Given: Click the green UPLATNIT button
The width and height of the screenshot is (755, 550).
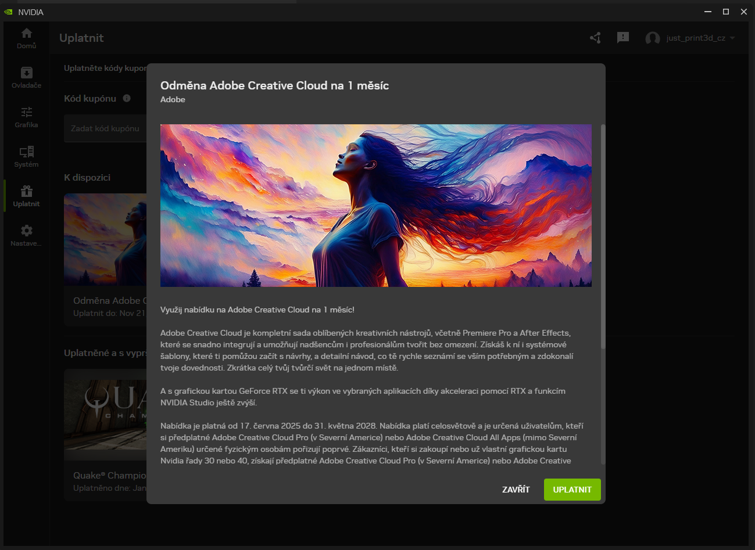Looking at the screenshot, I should (x=572, y=490).
